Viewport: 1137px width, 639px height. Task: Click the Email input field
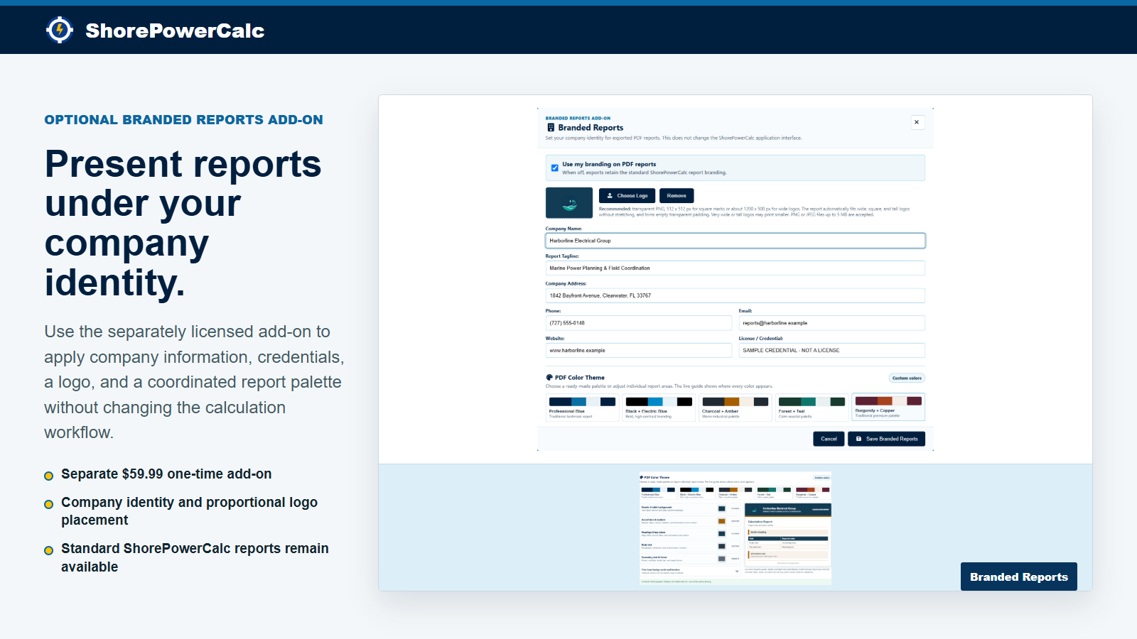[832, 323]
